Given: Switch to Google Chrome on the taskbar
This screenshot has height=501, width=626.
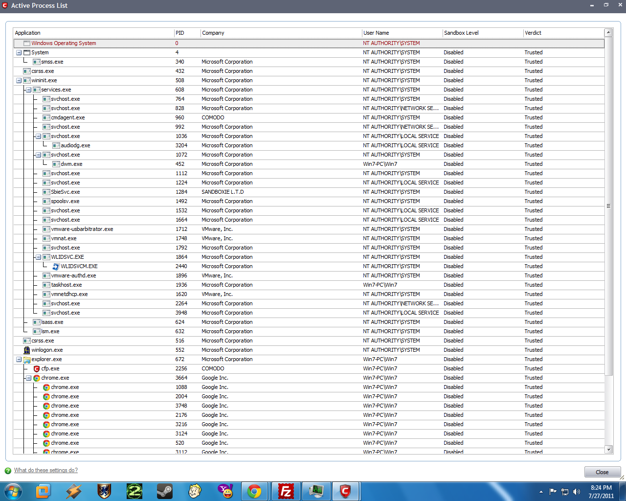Looking at the screenshot, I should point(254,491).
